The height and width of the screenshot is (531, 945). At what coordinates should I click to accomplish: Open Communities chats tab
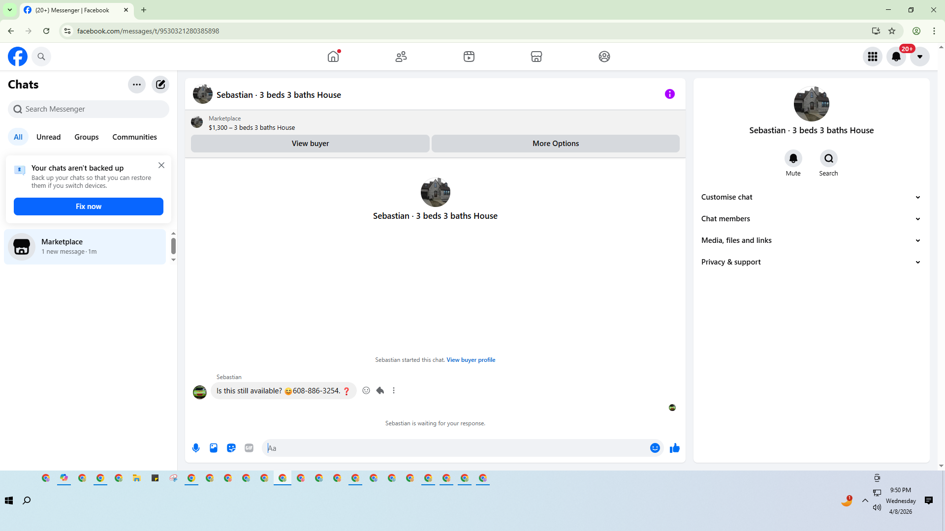pos(134,137)
